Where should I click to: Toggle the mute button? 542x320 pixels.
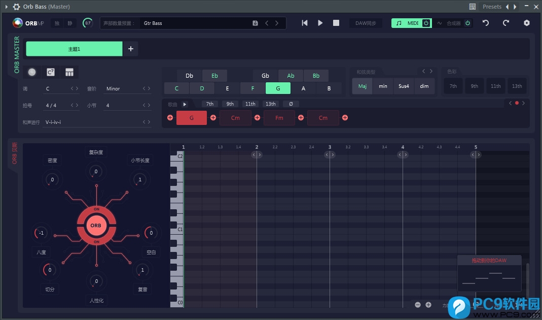(x=70, y=23)
